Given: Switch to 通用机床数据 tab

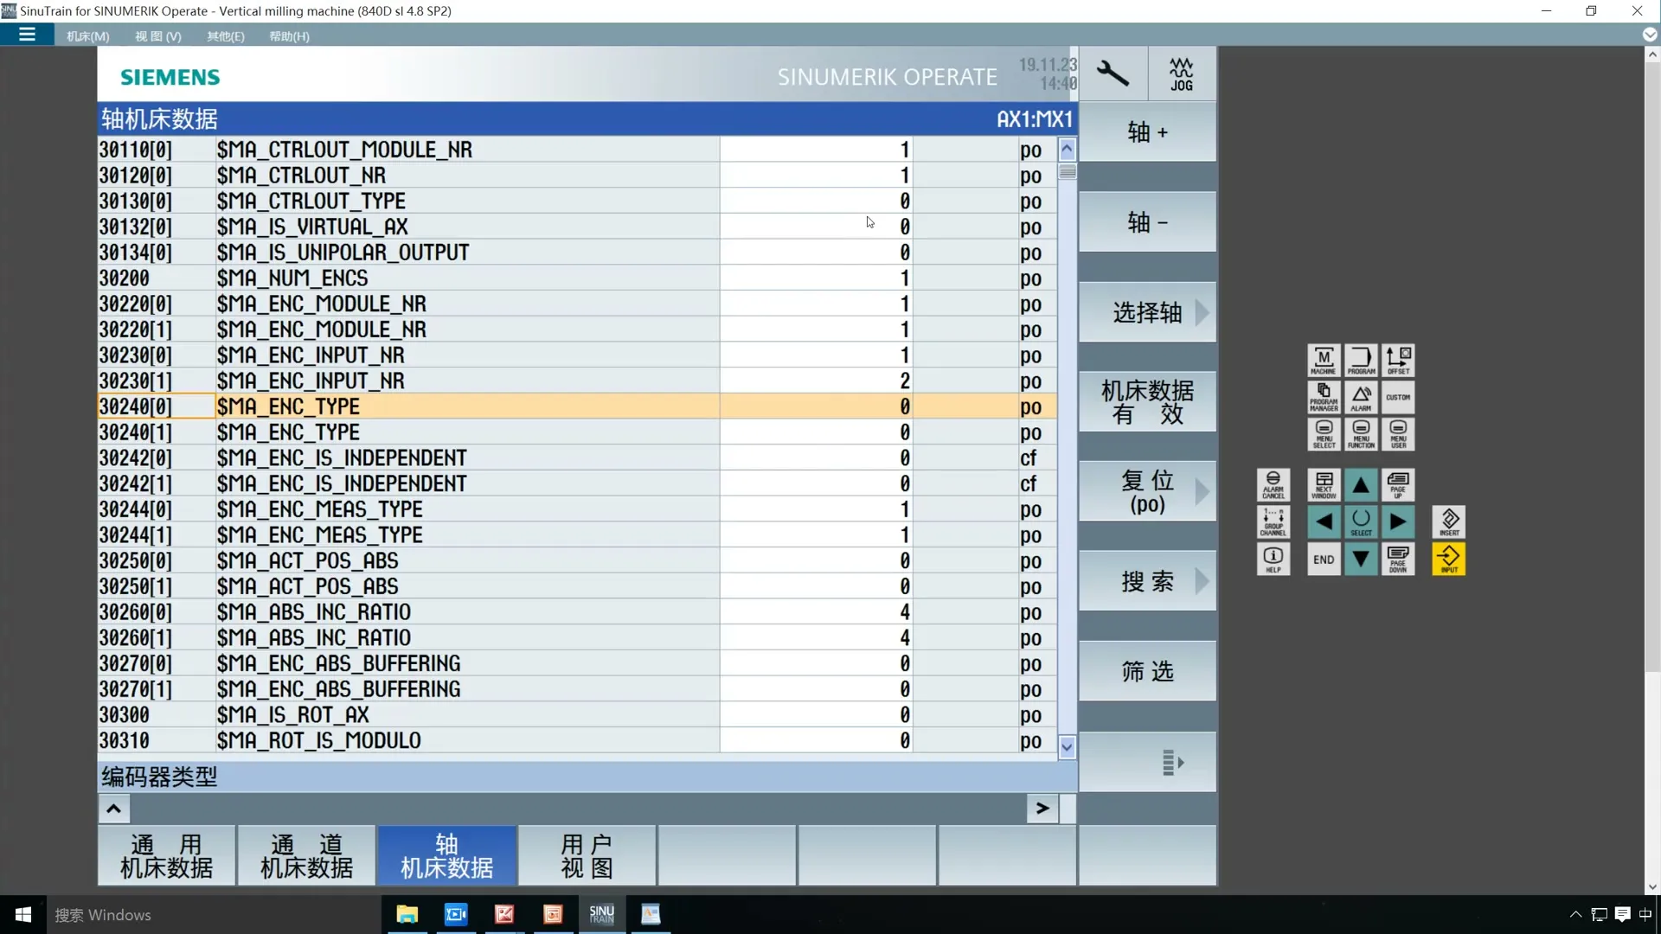Looking at the screenshot, I should [166, 856].
